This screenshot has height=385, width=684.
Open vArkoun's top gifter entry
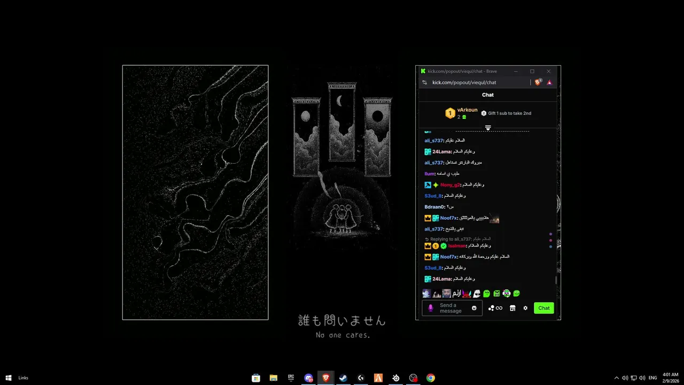pyautogui.click(x=462, y=113)
